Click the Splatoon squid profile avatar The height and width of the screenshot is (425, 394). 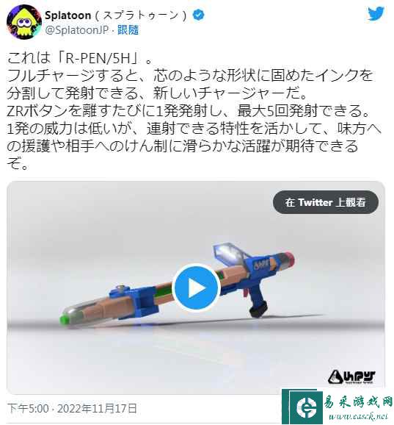tap(24, 22)
